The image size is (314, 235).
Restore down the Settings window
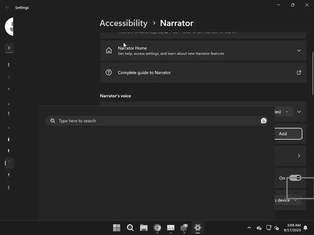point(293,5)
